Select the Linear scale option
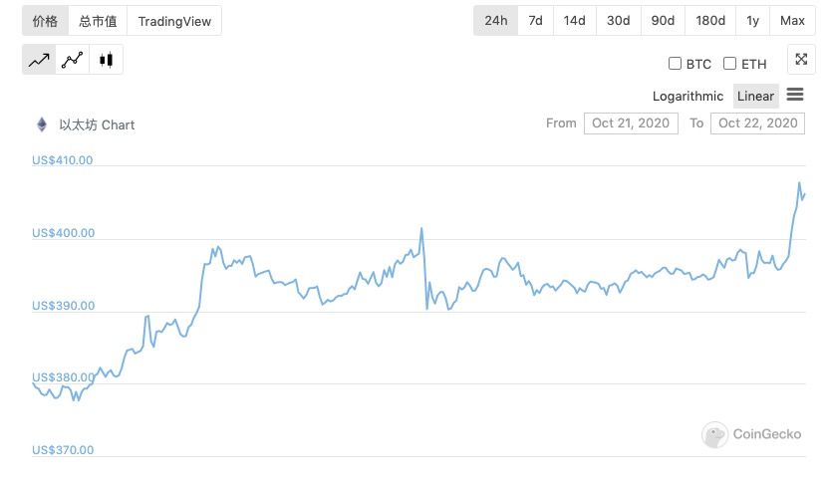Image resolution: width=825 pixels, height=488 pixels. pyautogui.click(x=755, y=97)
